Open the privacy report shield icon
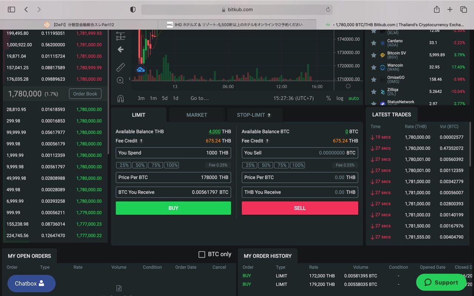474x296 pixels. [133, 10]
